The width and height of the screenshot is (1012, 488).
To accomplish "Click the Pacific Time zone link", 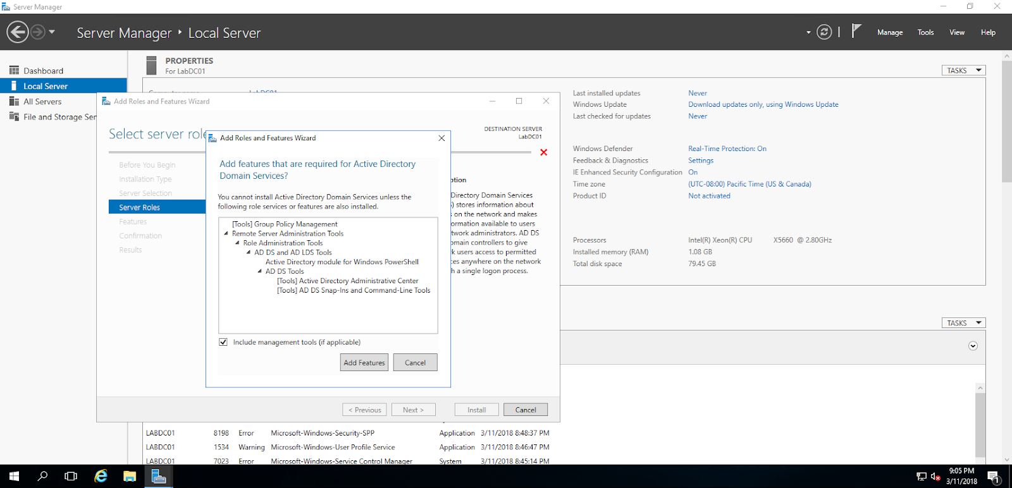I will point(750,184).
